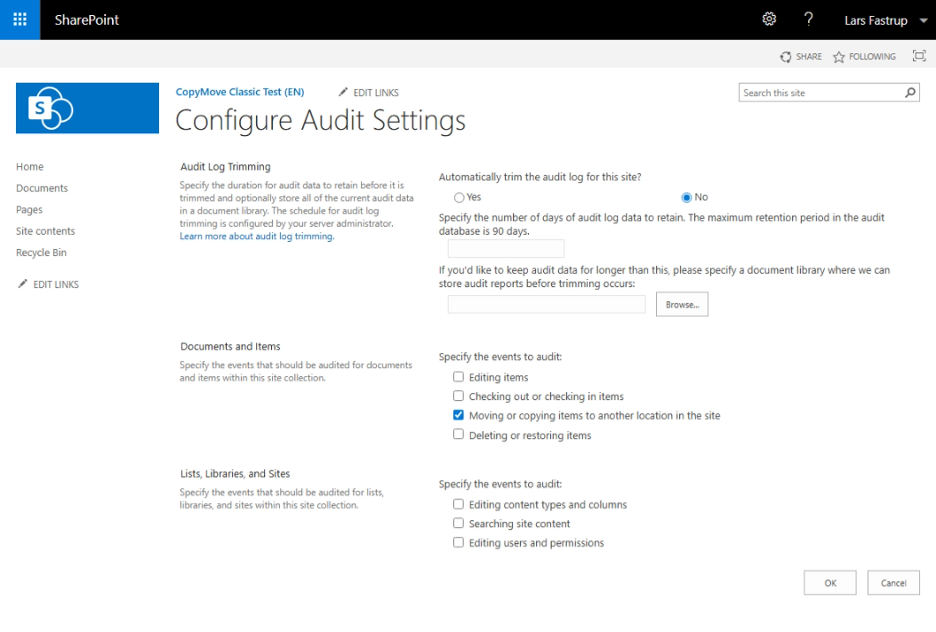Open the SharePoint settings gear

tap(768, 20)
